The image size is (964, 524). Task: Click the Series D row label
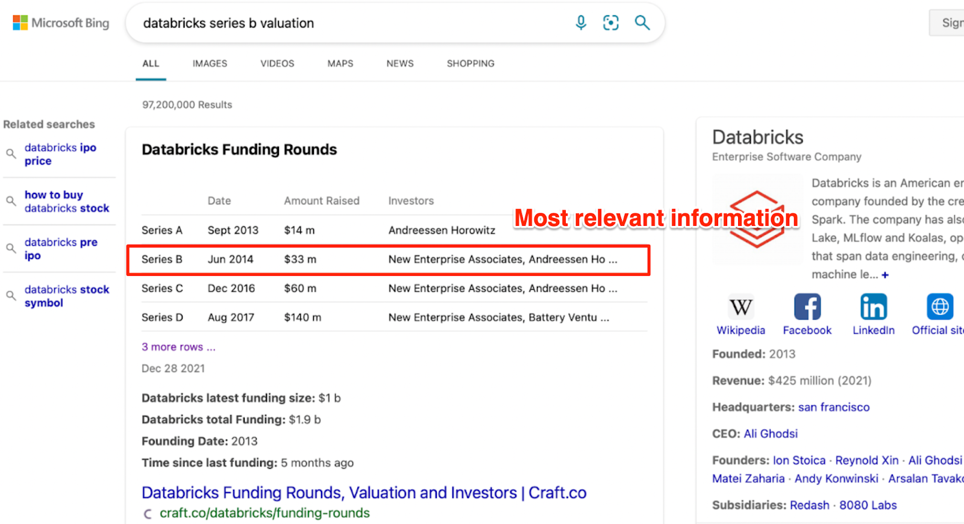pyautogui.click(x=162, y=317)
